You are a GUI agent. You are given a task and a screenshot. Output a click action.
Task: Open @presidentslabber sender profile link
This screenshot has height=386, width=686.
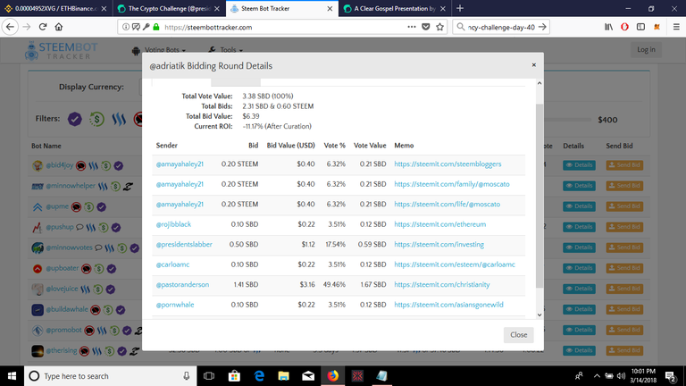click(x=184, y=245)
